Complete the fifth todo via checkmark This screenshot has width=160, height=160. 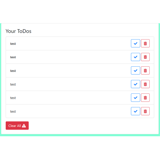(x=135, y=98)
